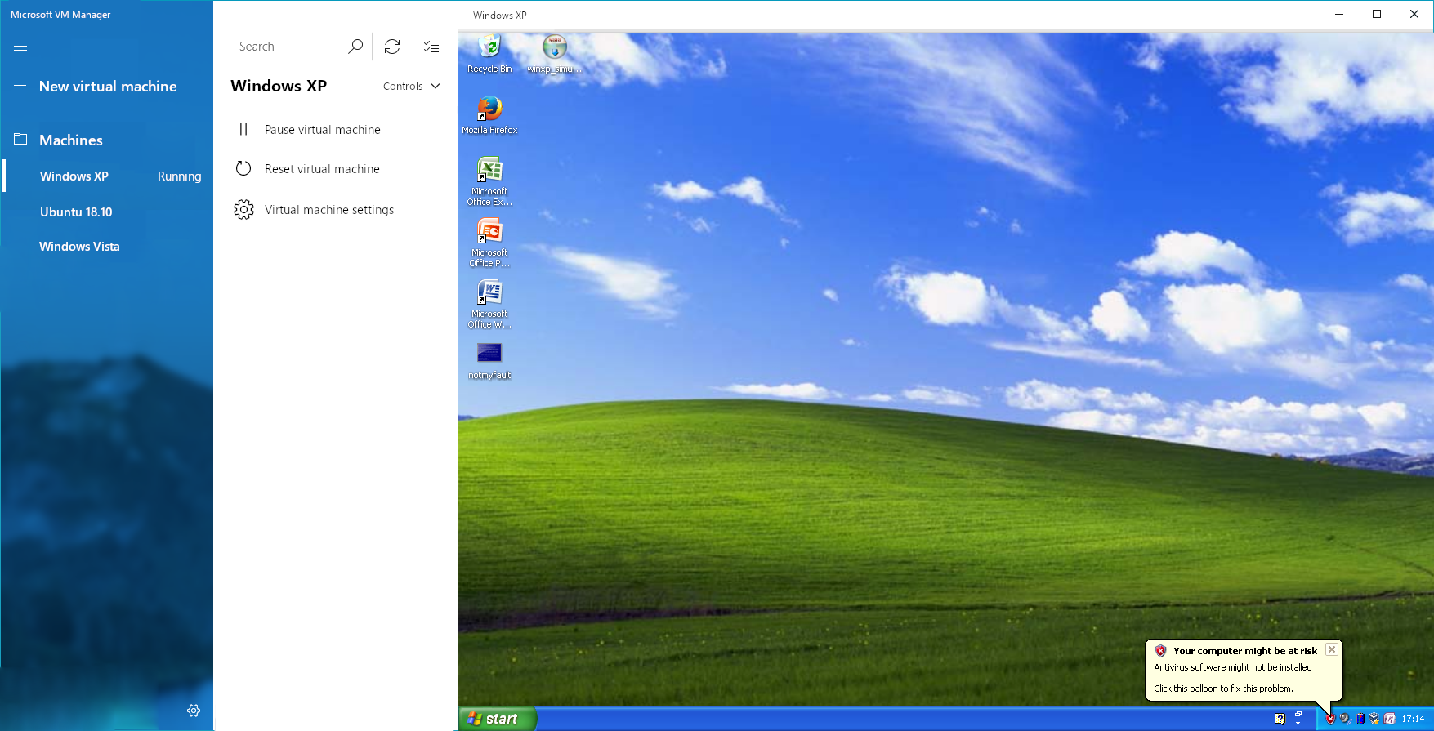The height and width of the screenshot is (731, 1434).
Task: Close the security warning balloon
Action: 1332,649
